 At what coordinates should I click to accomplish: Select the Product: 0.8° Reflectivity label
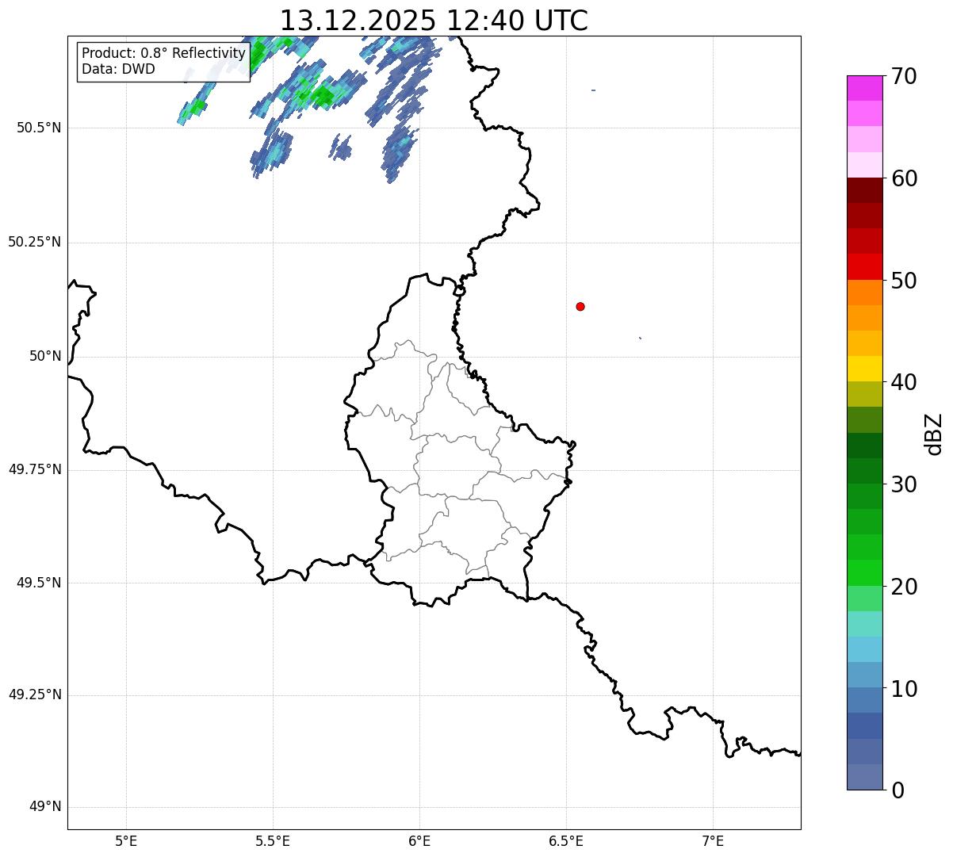click(164, 53)
